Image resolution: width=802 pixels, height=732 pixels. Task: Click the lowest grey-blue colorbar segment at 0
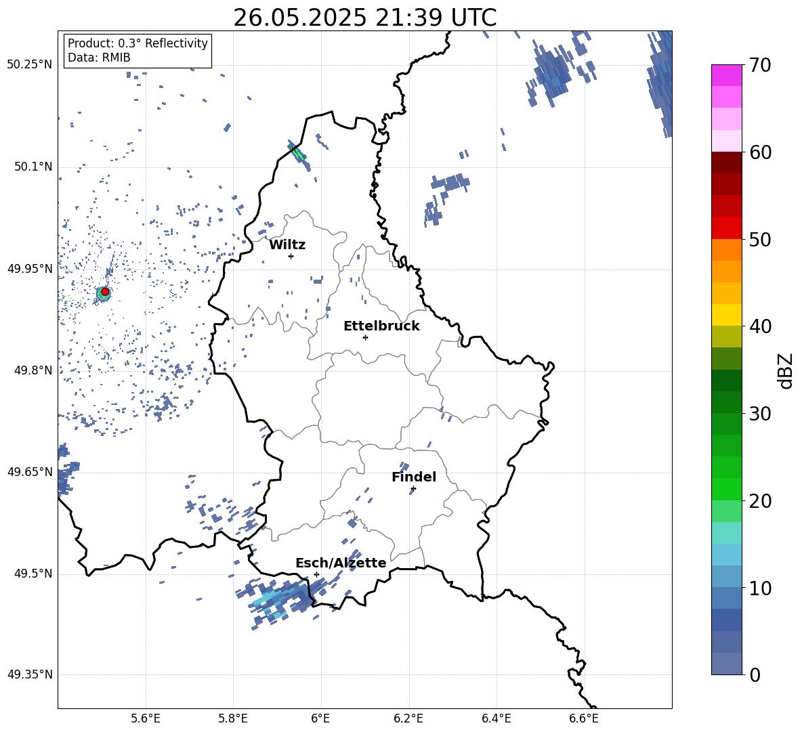point(726,664)
